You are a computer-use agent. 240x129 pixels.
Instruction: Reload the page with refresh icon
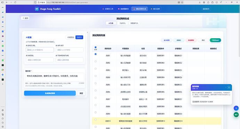15,2
